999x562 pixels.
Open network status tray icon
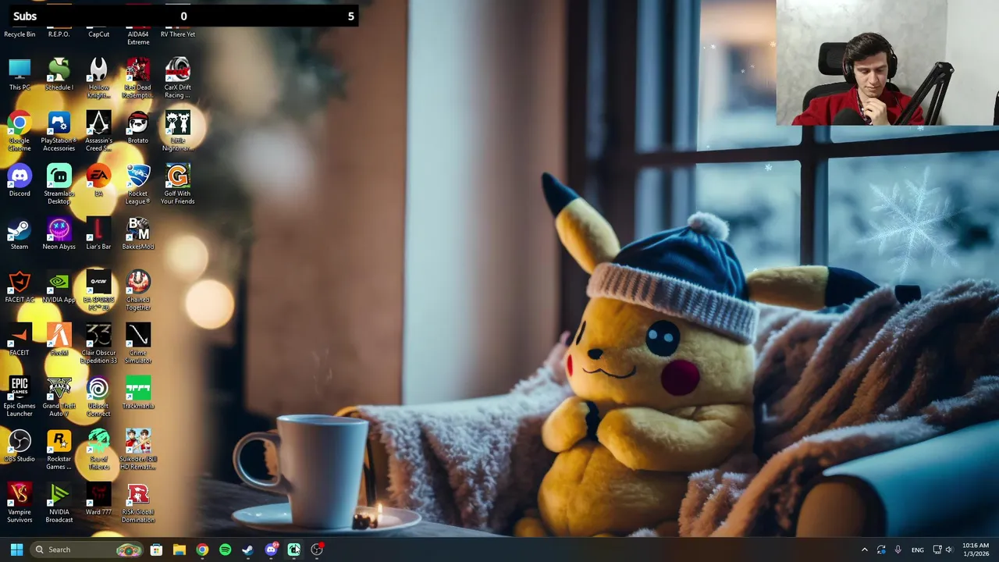[x=937, y=550]
